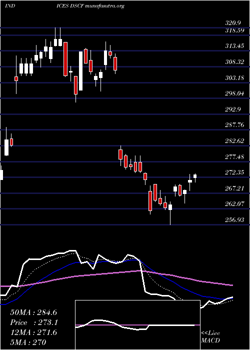Click the 320.9 price level label
Image resolution: width=250 pixels, height=350 pixels.
tap(233, 23)
